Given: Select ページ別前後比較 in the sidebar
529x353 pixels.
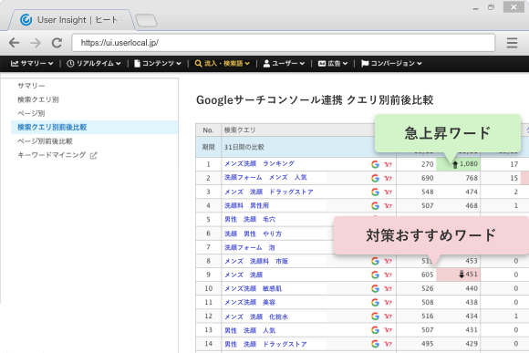Looking at the screenshot, I should [x=45, y=141].
